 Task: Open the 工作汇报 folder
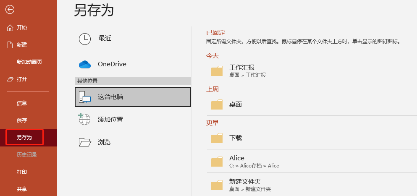pos(312,71)
